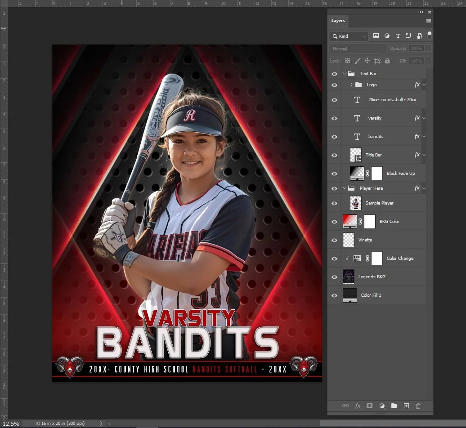Hide the Text Bar group
This screenshot has width=466, height=428.
click(334, 74)
